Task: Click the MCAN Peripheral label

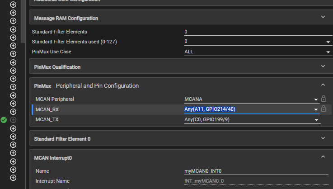Action: coord(55,99)
